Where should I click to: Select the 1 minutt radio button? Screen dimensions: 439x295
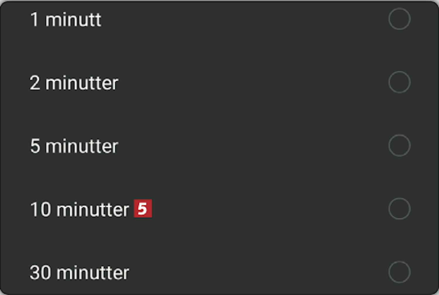(399, 19)
